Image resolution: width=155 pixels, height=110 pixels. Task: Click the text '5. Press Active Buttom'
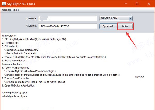coord(14,61)
